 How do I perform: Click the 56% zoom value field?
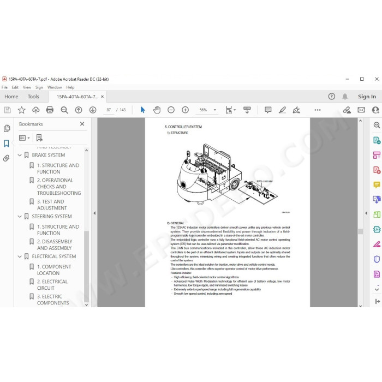click(203, 110)
